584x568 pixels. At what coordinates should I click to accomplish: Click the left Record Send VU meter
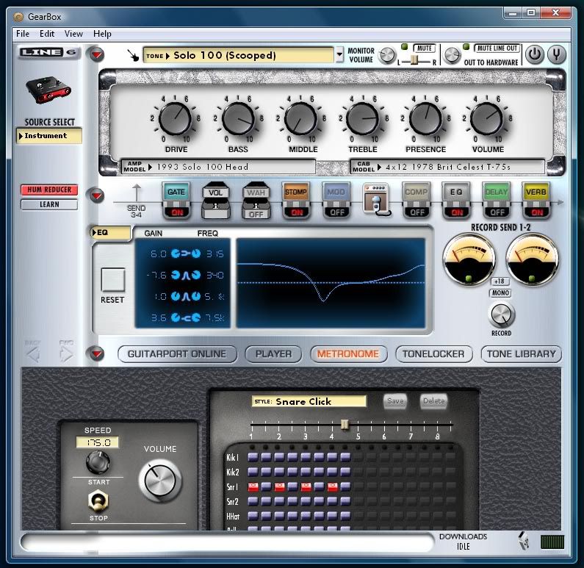(469, 259)
